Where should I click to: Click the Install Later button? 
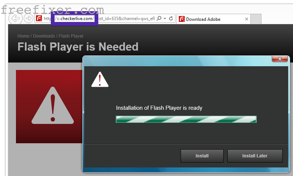(255, 156)
